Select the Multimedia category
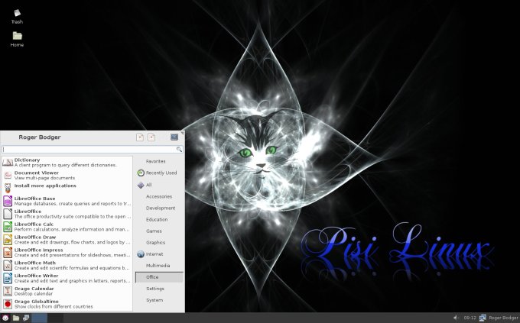 [159, 266]
